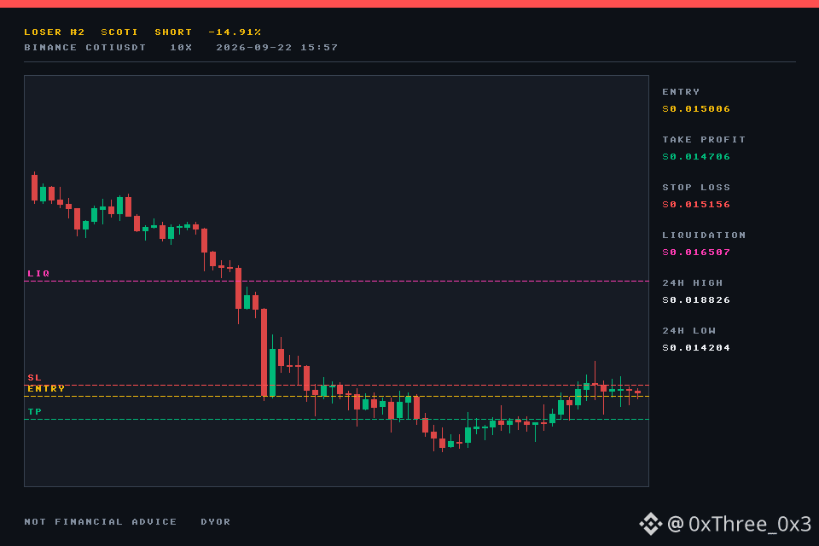The image size is (819, 546).
Task: Select the BINANCE COTIUSDT pair text
Action: coord(85,47)
